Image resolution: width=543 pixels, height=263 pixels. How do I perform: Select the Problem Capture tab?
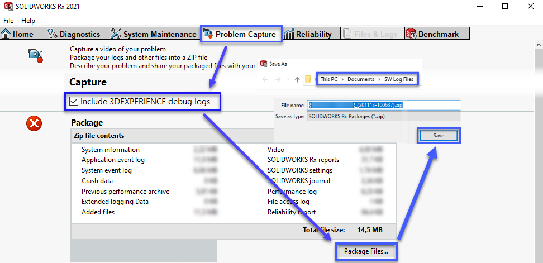[x=241, y=34]
